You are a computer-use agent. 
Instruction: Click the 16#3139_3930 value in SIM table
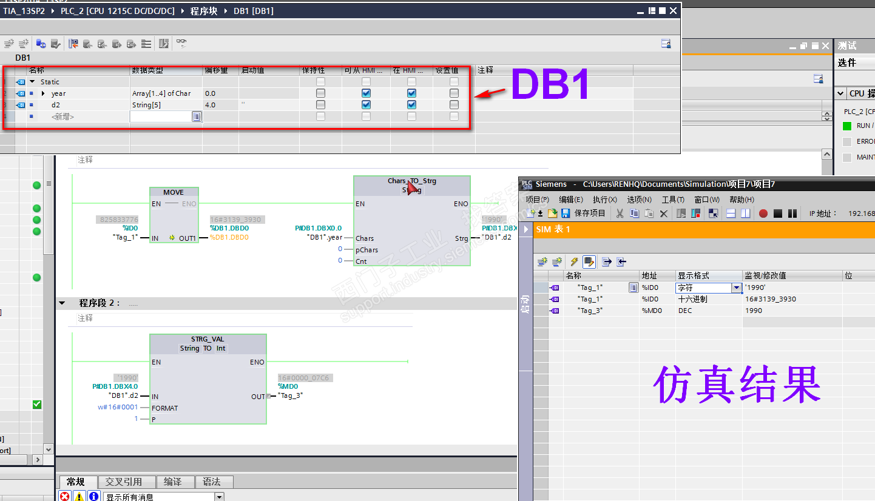point(771,299)
